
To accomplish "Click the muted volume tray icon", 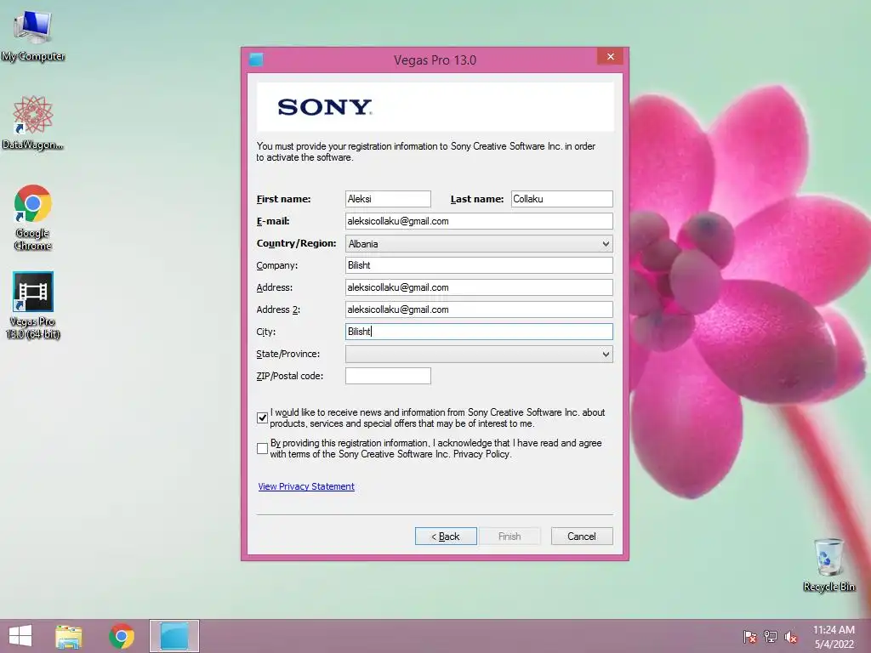I will point(791,637).
